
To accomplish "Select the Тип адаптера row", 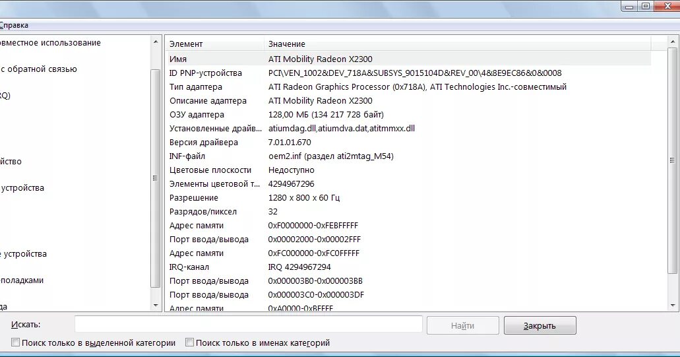I will (x=409, y=86).
